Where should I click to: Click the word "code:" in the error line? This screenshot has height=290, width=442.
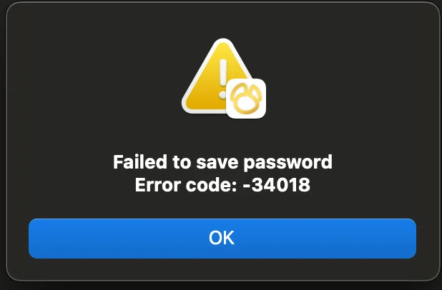point(212,185)
